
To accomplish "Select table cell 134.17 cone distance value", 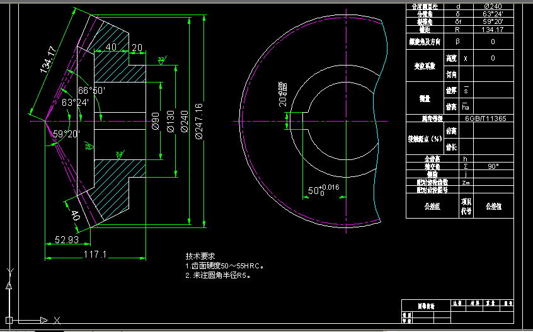I will coord(493,30).
